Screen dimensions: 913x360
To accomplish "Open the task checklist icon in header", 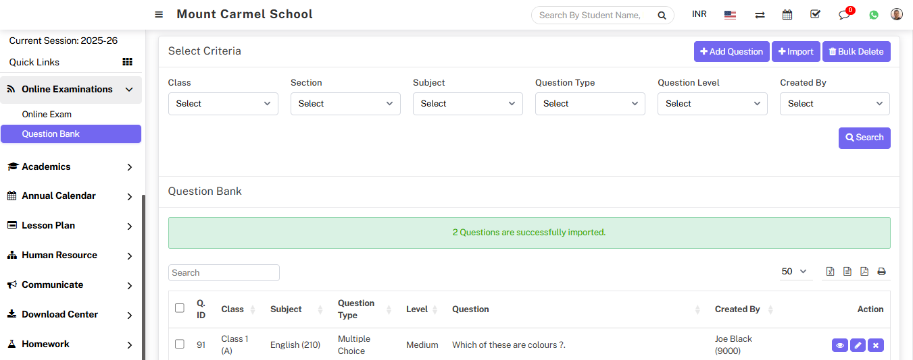I will (x=815, y=14).
